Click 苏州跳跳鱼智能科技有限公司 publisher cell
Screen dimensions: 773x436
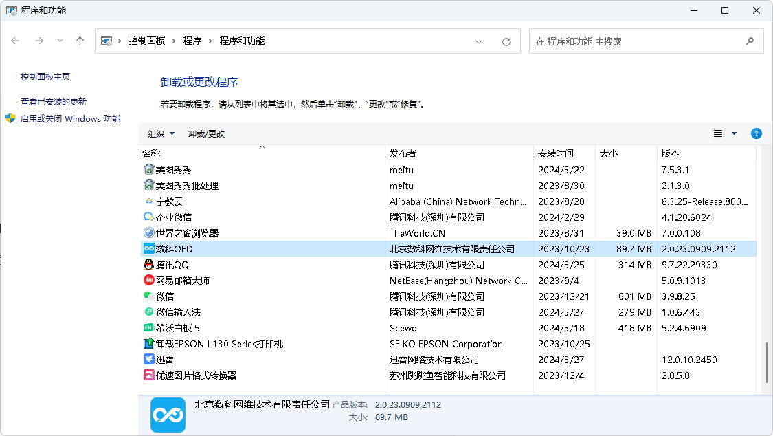click(x=447, y=375)
